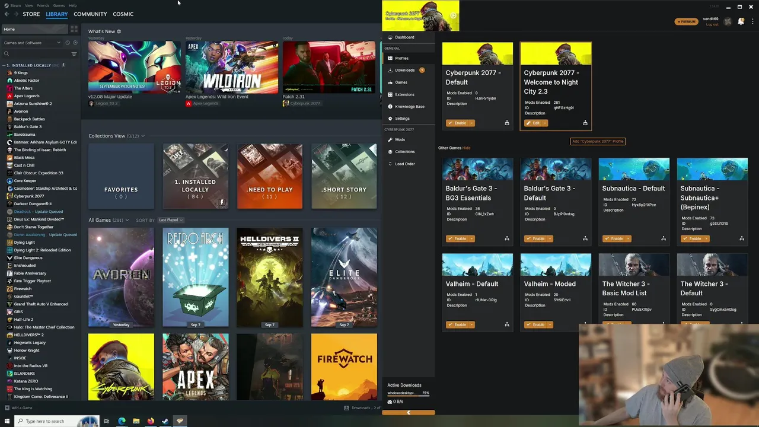Open Enable dropdown arrow on BG3 Essentials
This screenshot has width=759, height=427.
click(x=472, y=238)
